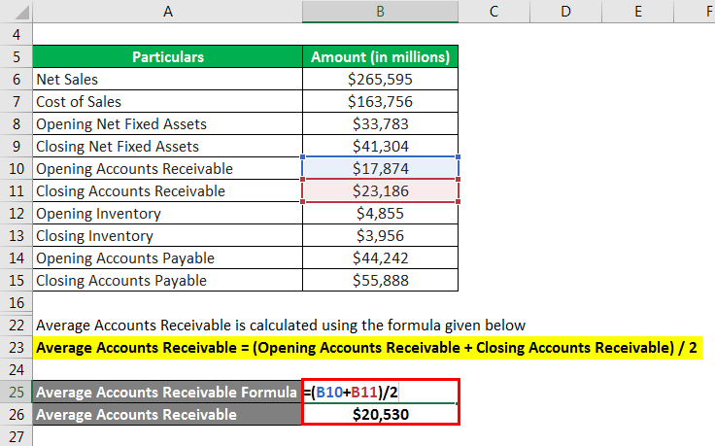Select column D header

point(565,11)
